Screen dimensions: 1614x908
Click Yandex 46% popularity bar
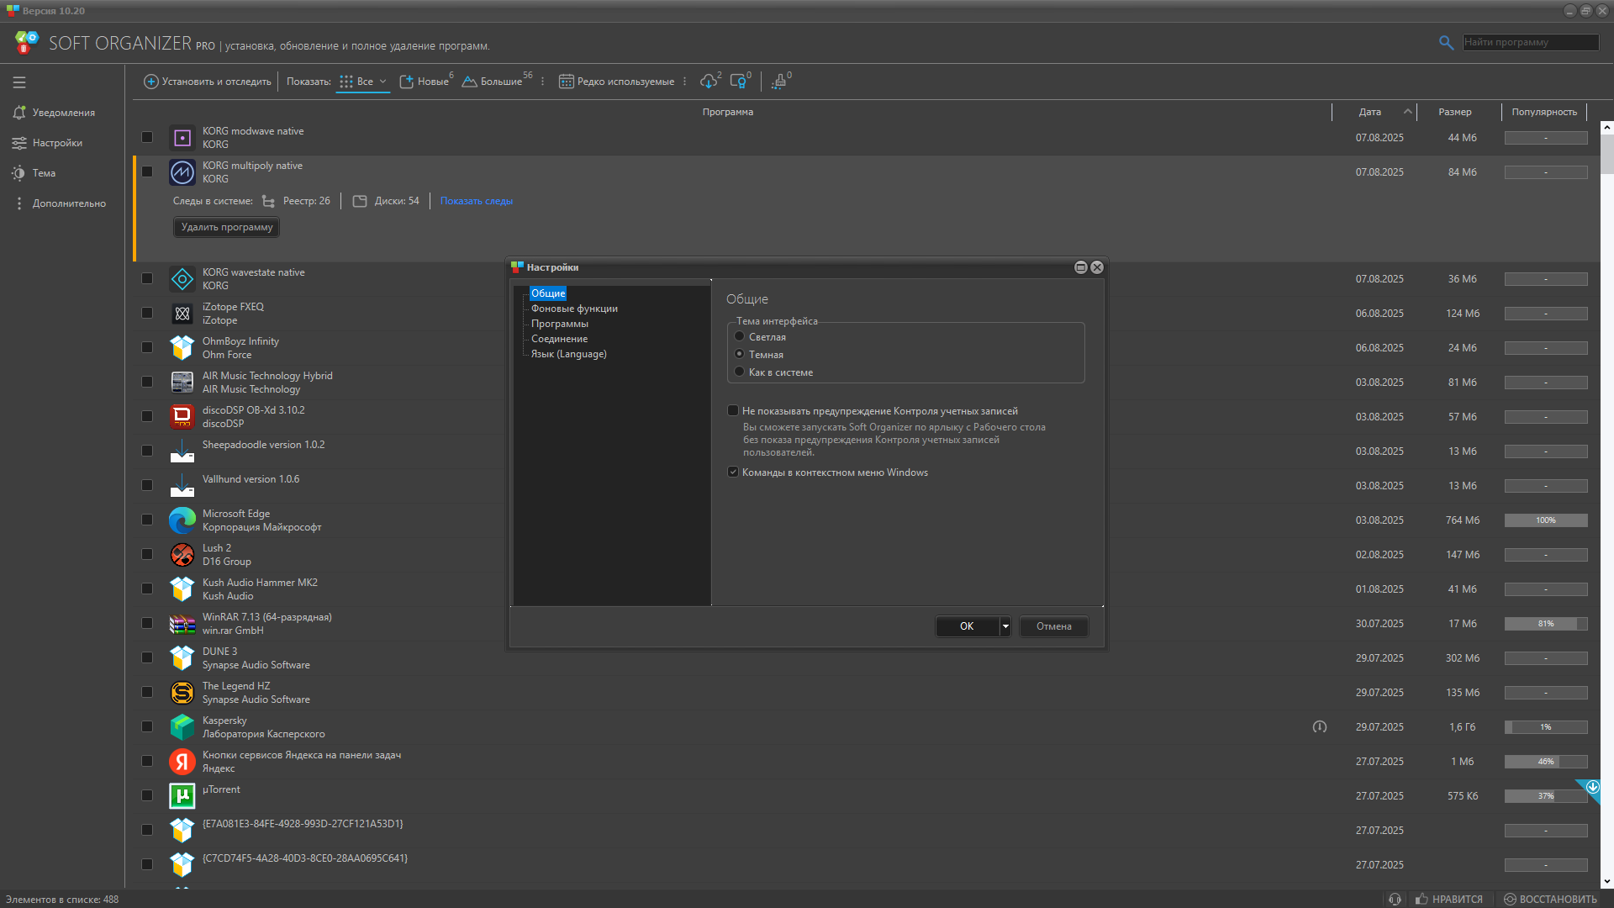pos(1546,762)
